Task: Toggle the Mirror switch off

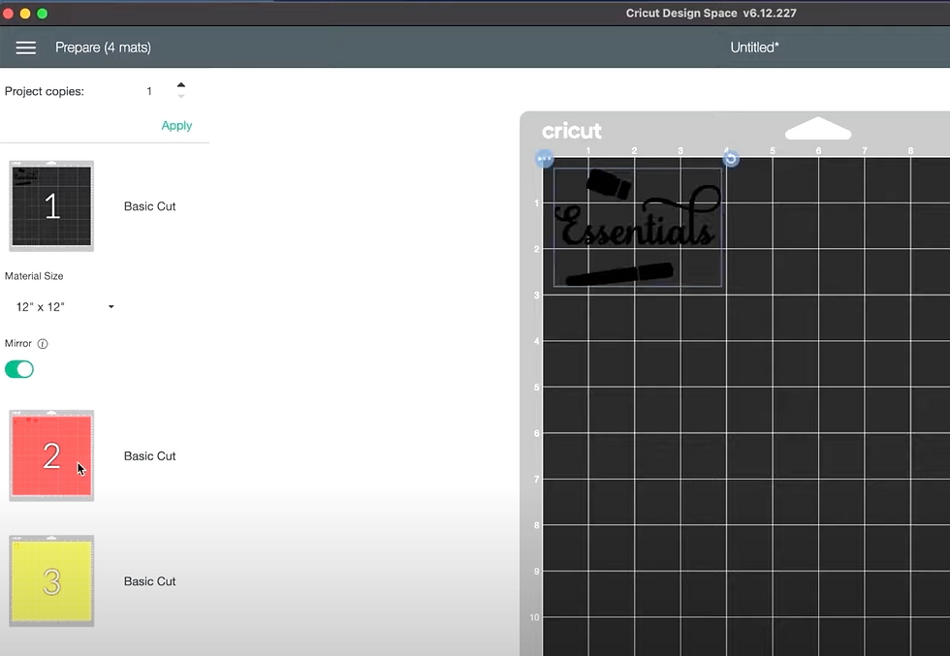Action: click(x=19, y=369)
